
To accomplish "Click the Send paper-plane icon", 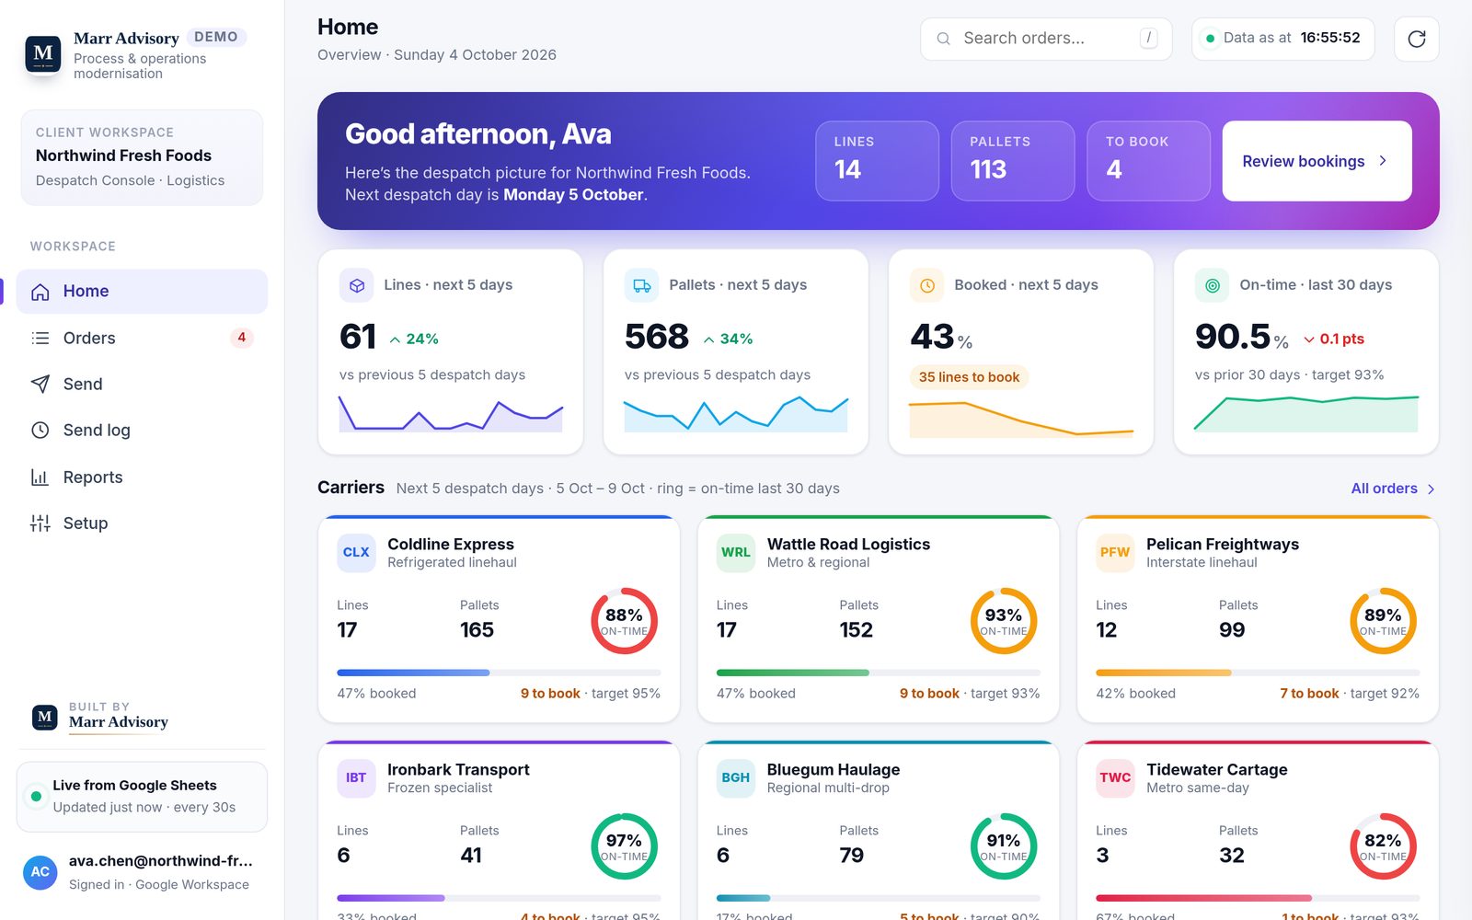I will click(x=40, y=384).
